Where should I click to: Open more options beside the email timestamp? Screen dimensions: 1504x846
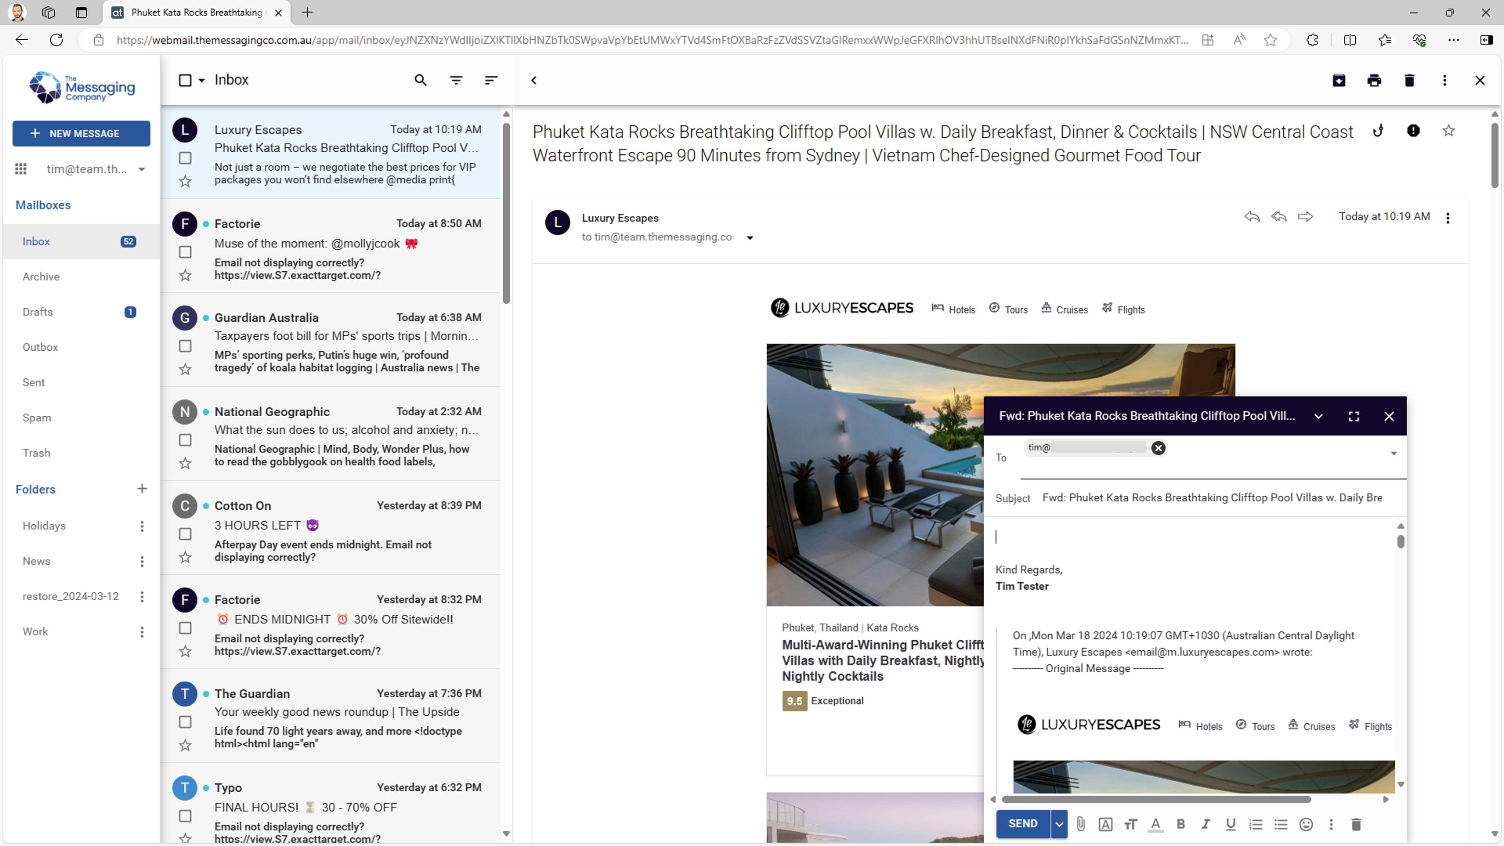[x=1447, y=218]
